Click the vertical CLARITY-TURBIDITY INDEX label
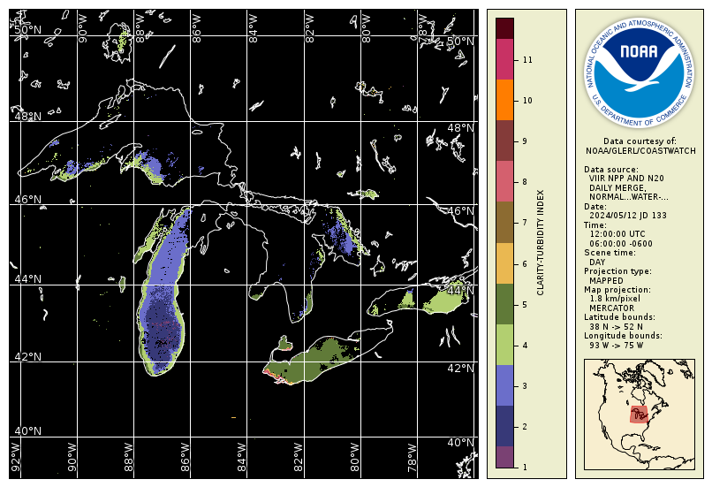The height and width of the screenshot is (487, 712). (x=541, y=242)
